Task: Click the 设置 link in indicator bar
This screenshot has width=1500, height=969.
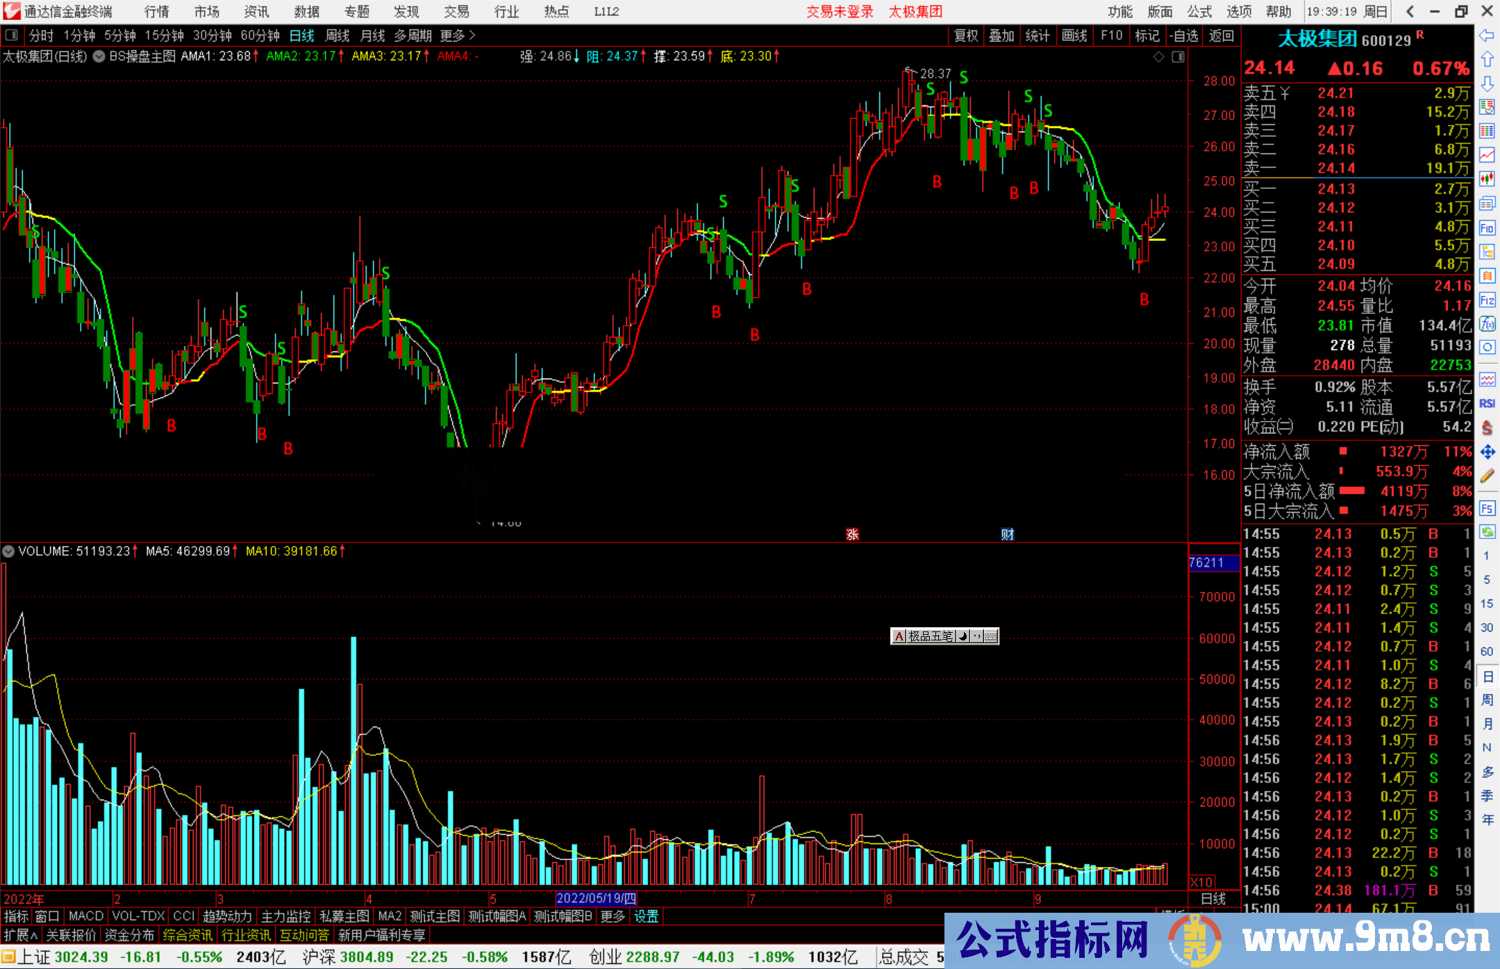Action: (x=646, y=916)
